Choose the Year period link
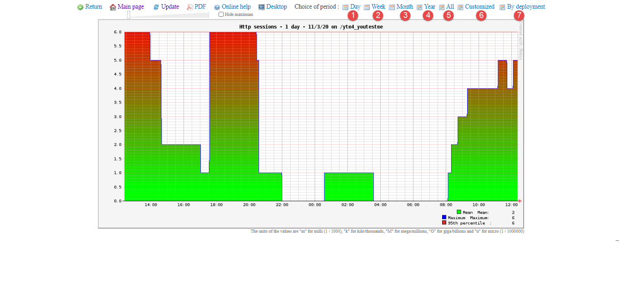The width and height of the screenshot is (622, 284). coord(429,7)
